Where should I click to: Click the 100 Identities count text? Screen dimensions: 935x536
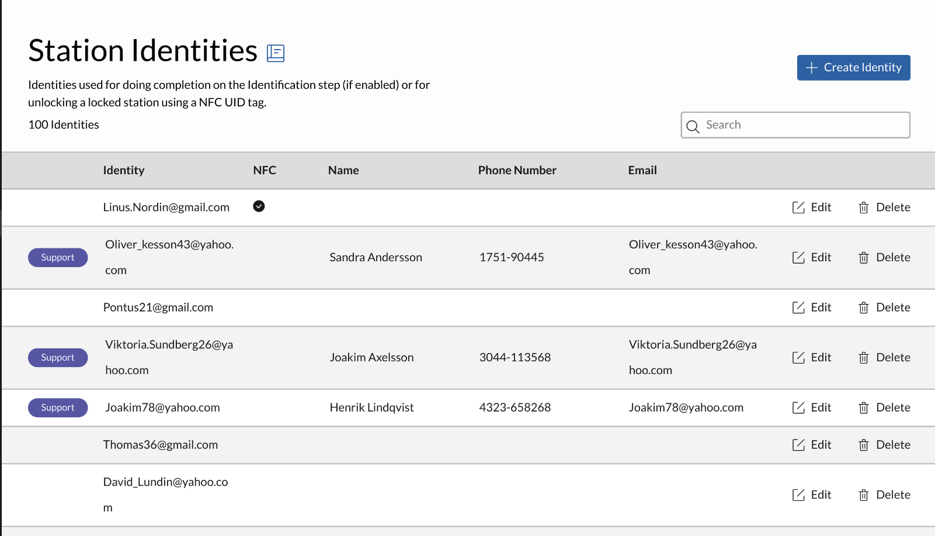tap(64, 125)
